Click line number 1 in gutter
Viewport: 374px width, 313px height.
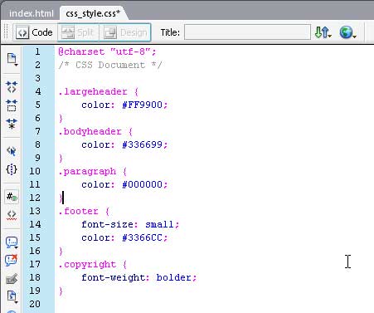[x=37, y=51]
